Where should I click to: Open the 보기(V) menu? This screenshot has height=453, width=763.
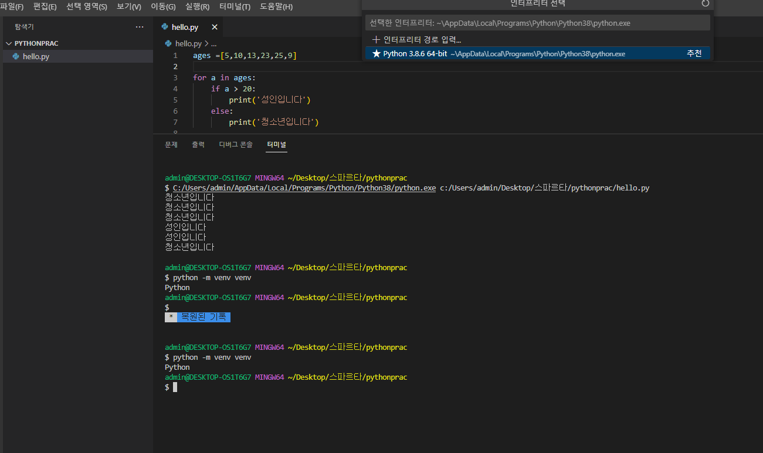click(129, 7)
